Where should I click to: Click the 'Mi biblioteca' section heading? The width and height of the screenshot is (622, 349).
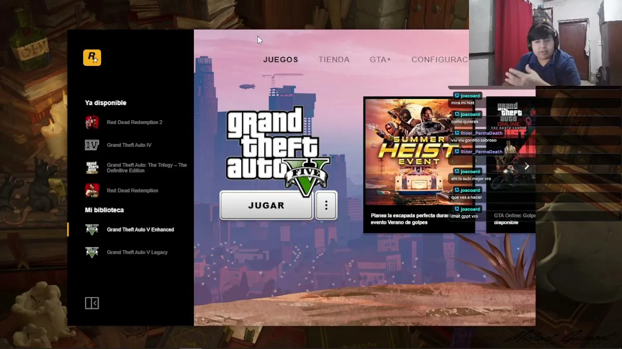[104, 210]
